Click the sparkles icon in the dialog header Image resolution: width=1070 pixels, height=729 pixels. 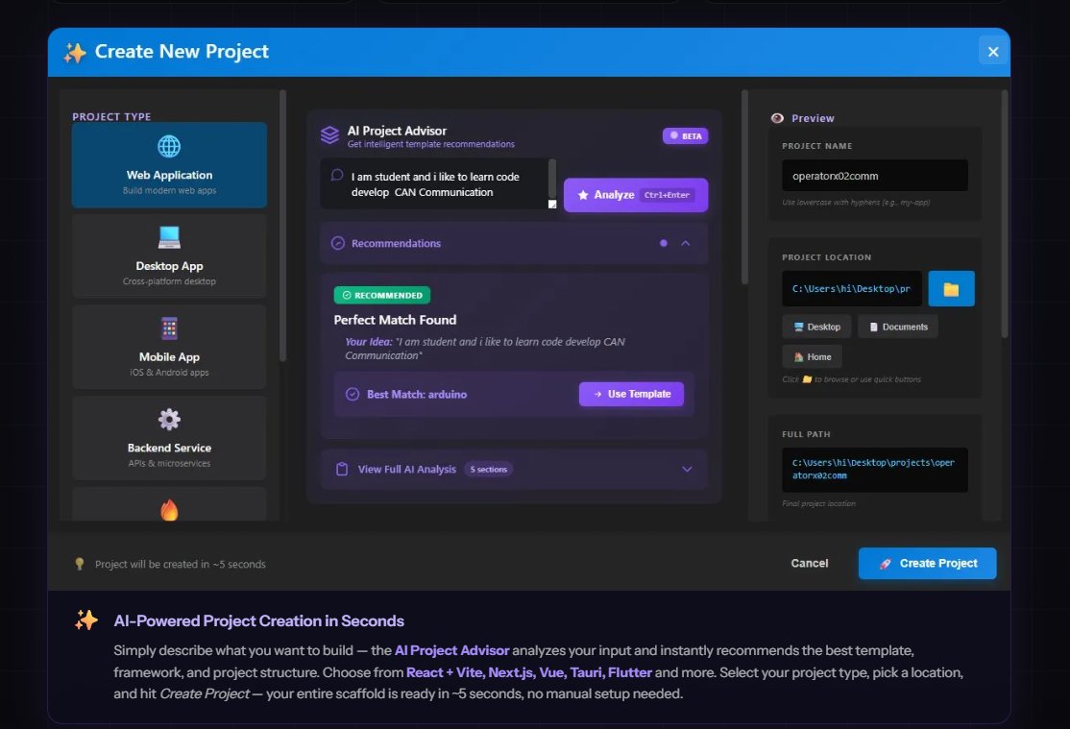click(75, 52)
